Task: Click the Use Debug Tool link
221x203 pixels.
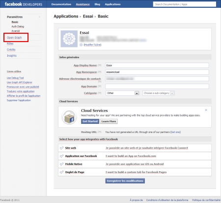Action: click(15, 78)
